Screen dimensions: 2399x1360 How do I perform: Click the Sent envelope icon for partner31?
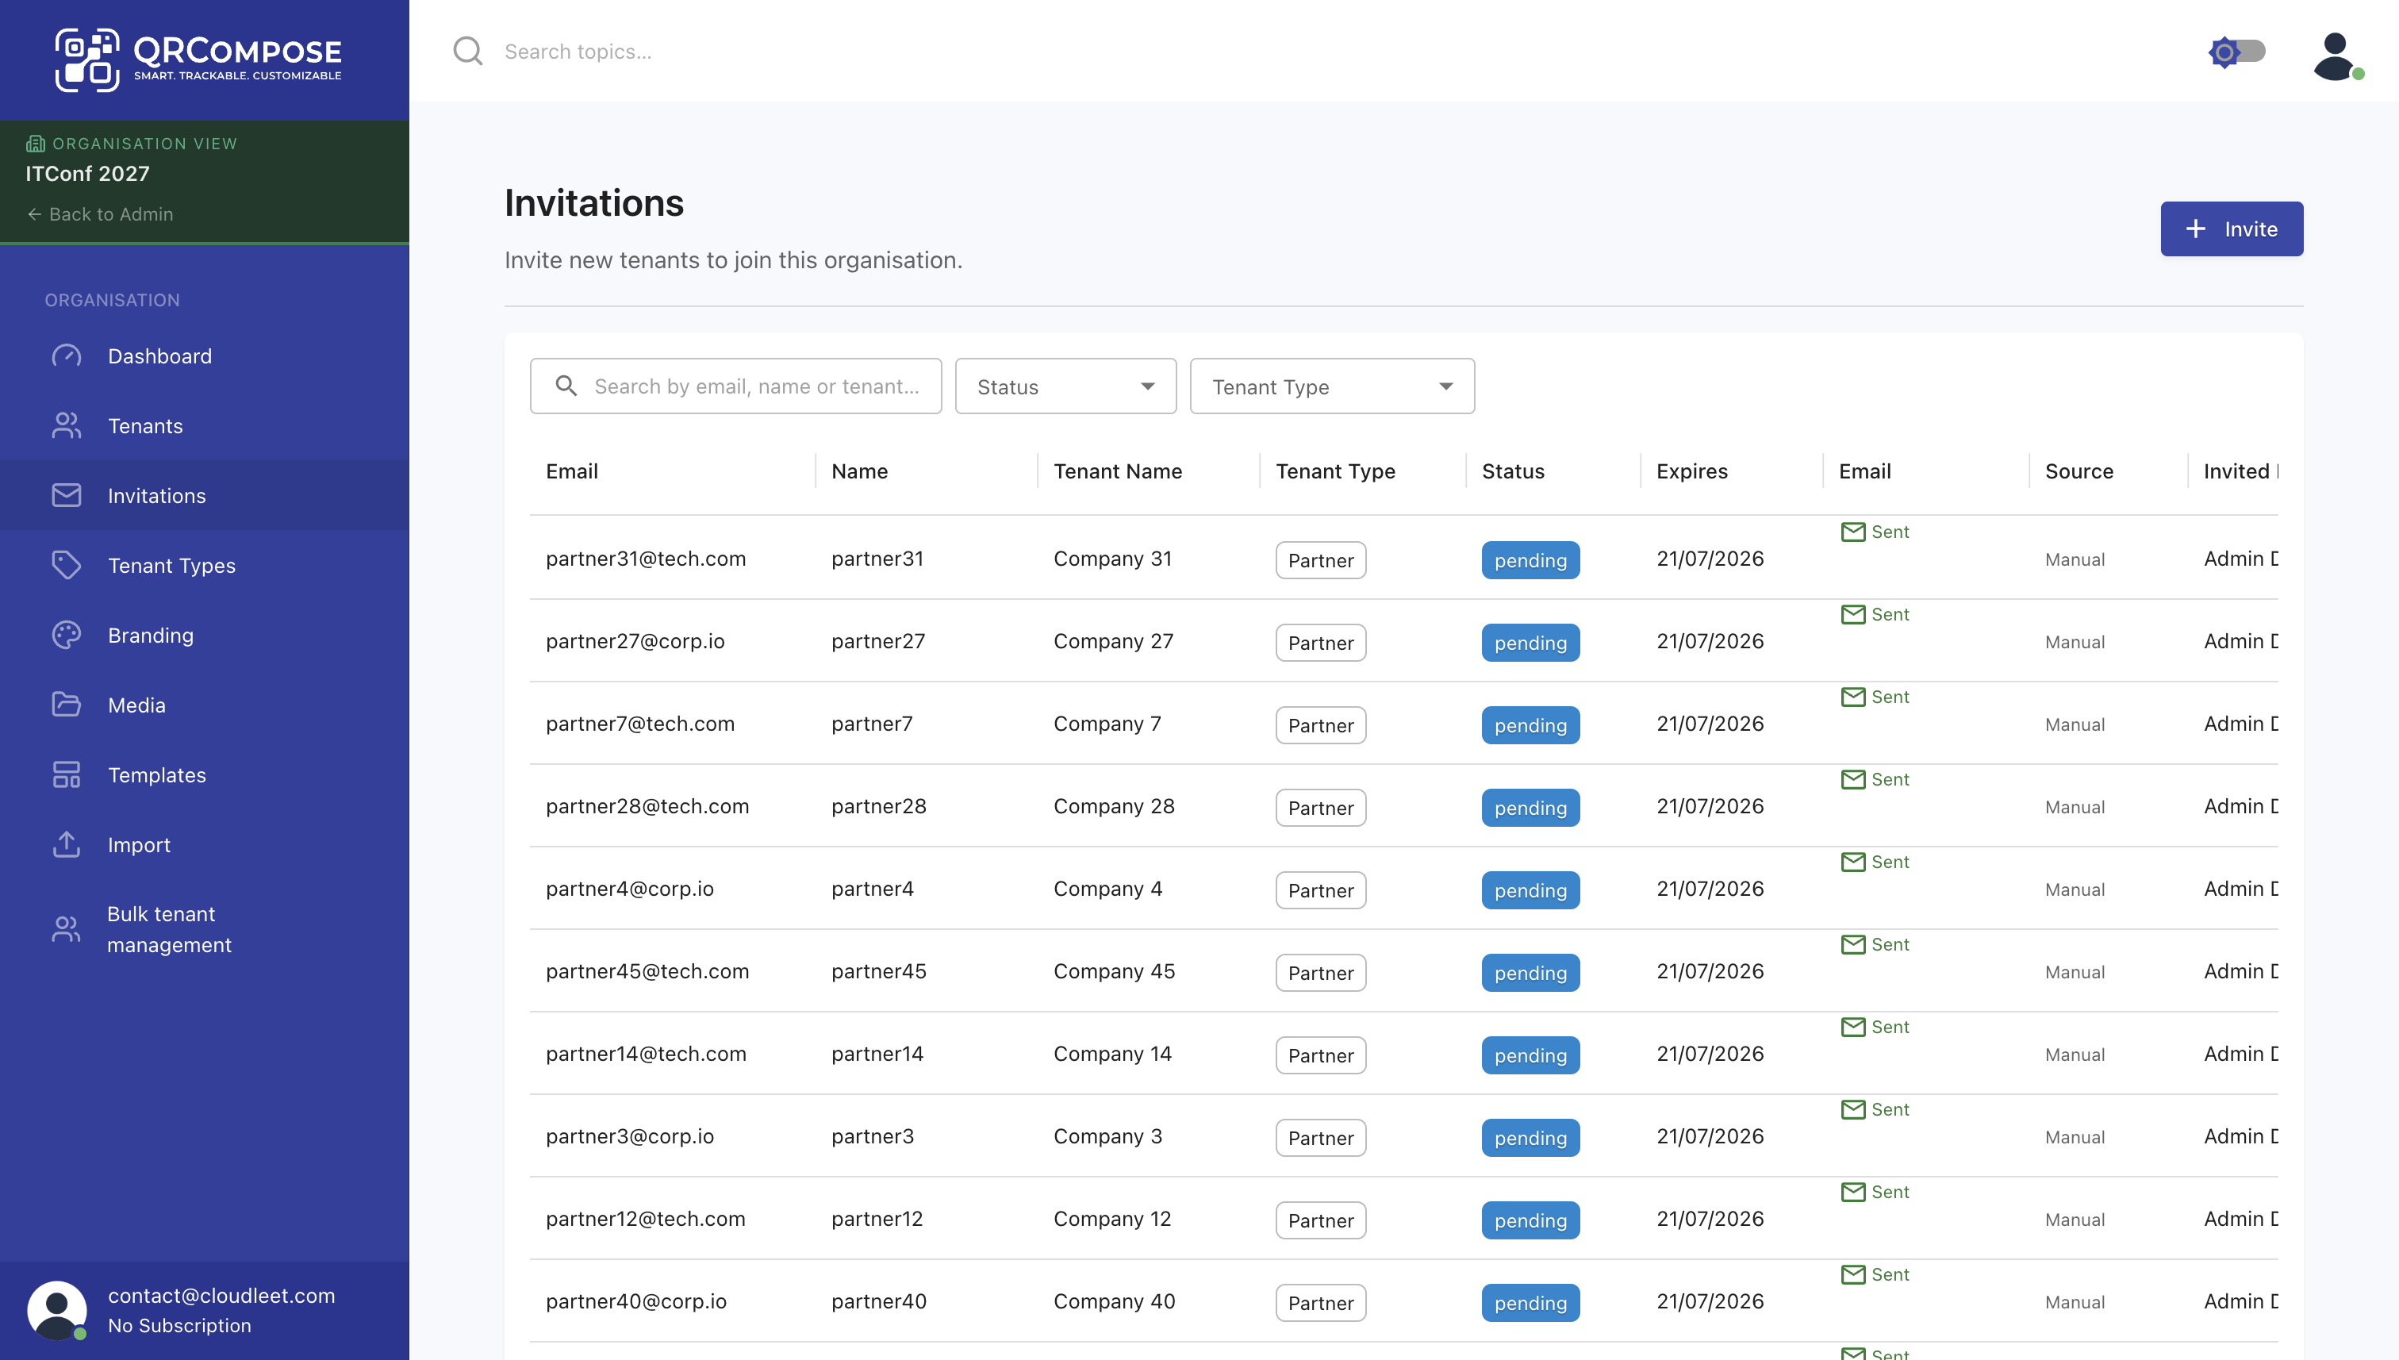click(1852, 532)
